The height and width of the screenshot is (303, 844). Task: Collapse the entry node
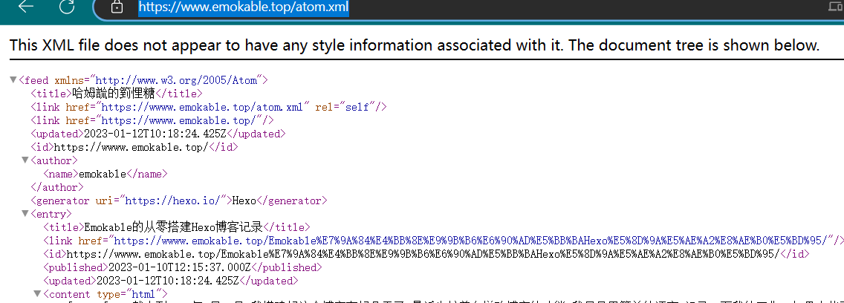tap(25, 214)
